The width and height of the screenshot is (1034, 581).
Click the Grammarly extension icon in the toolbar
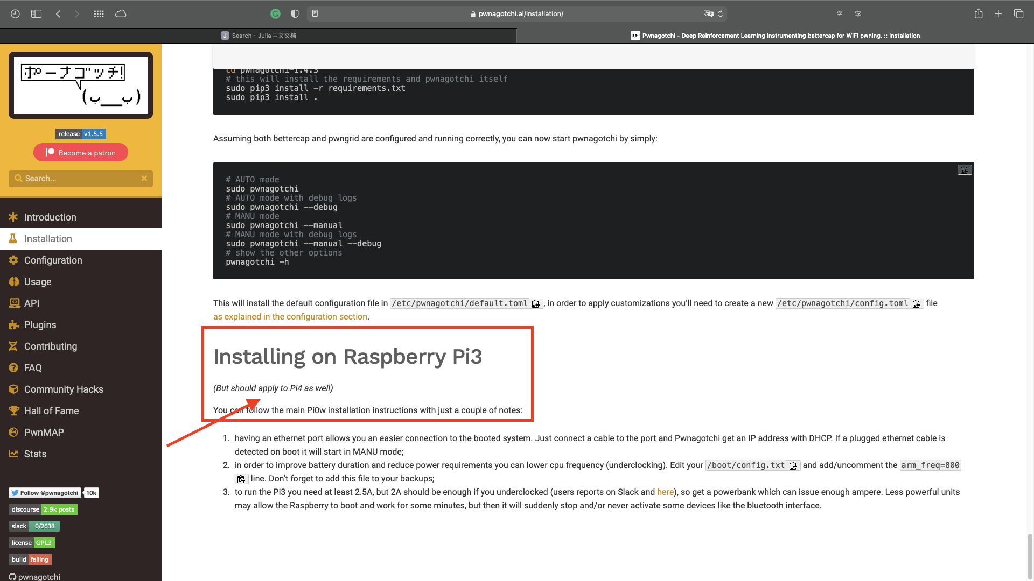coord(276,14)
